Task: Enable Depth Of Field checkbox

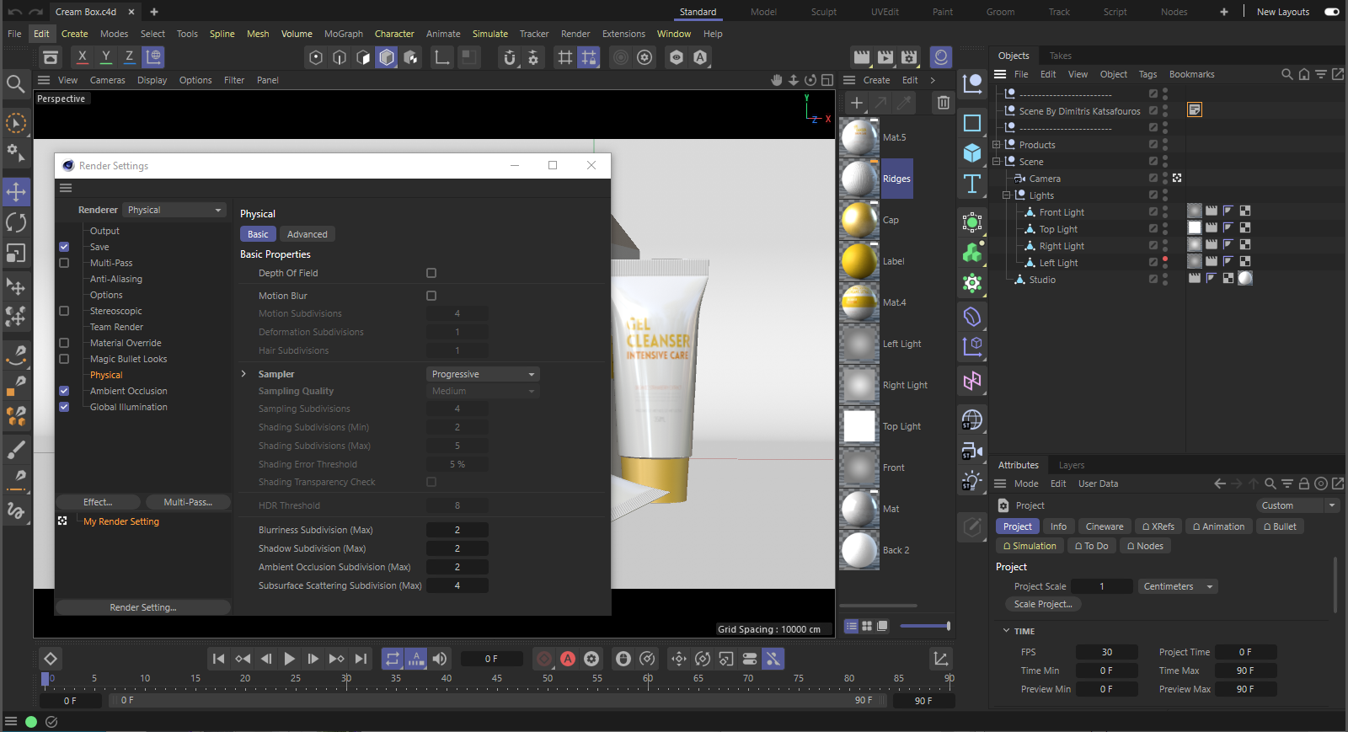Action: [431, 273]
